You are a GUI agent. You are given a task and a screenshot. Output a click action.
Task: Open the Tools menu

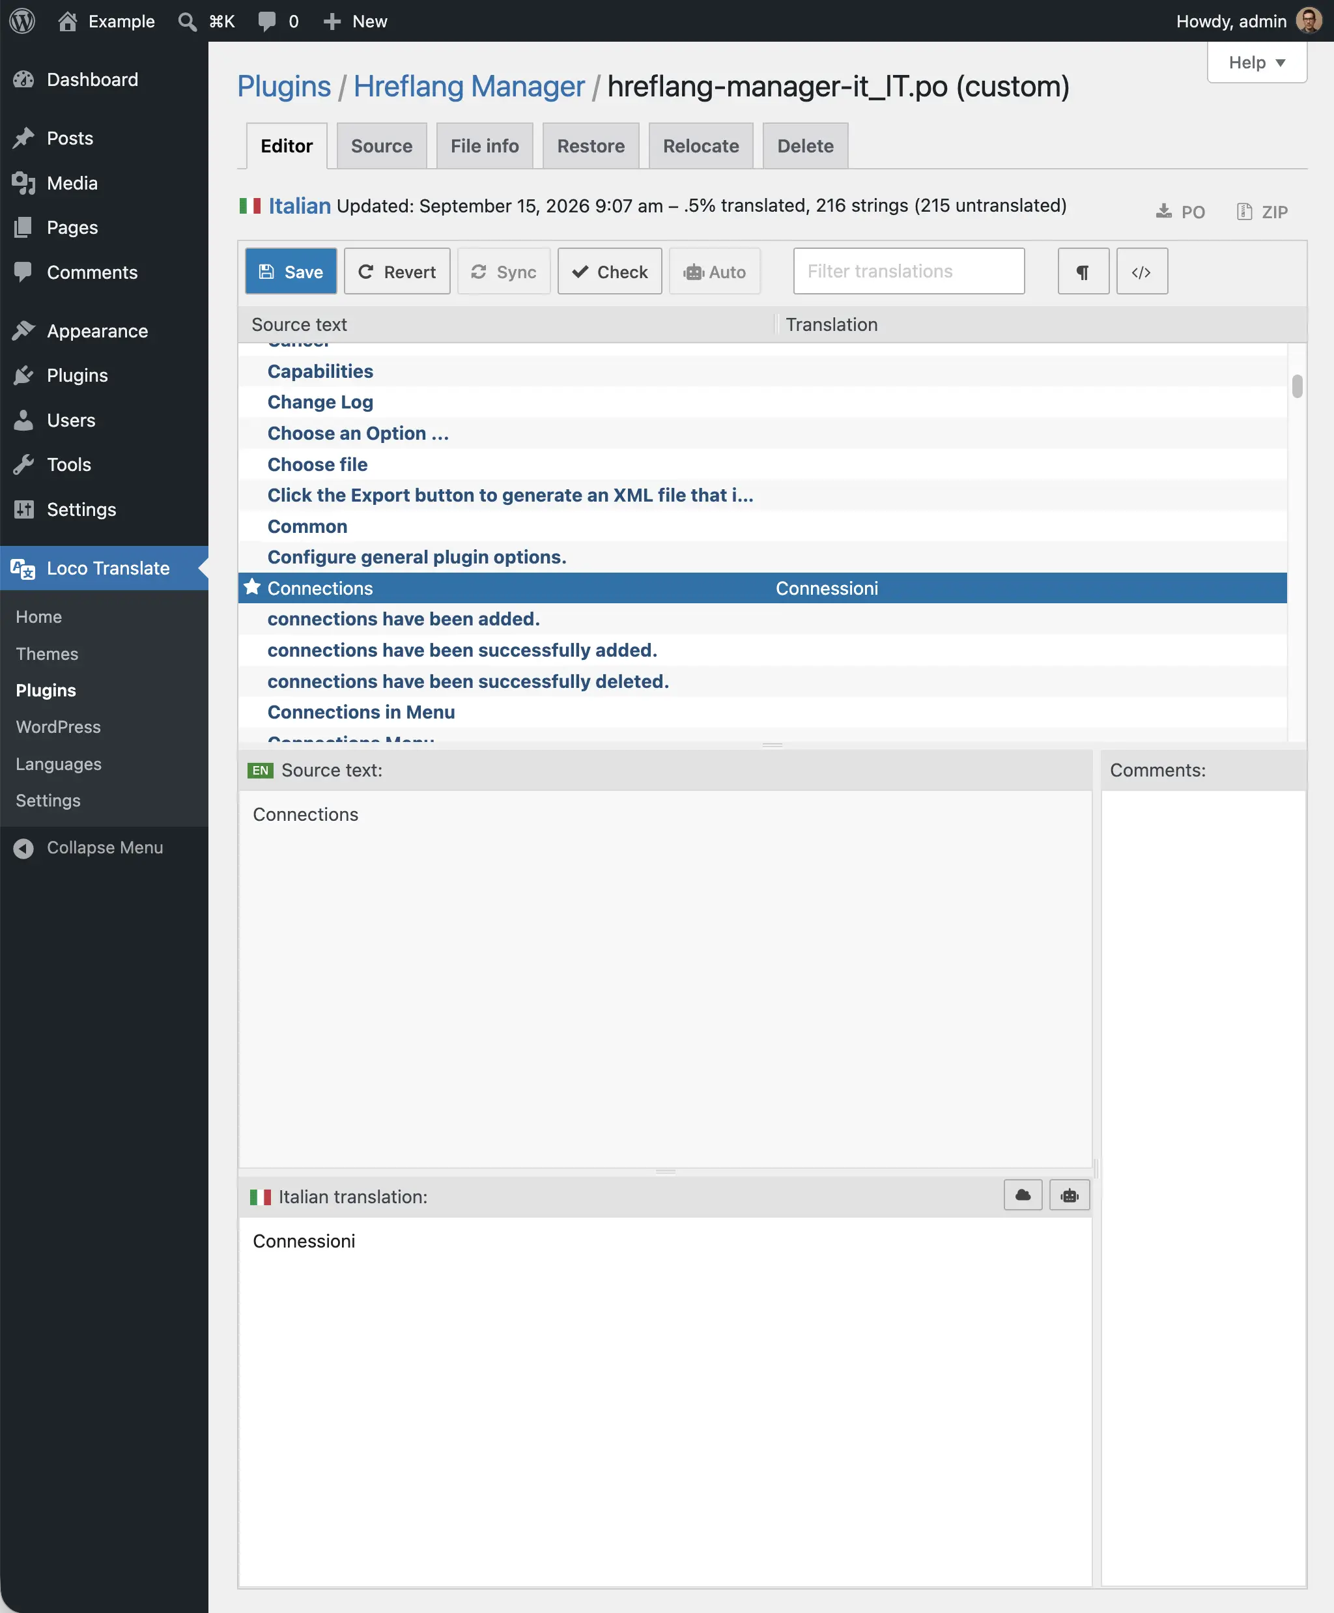click(x=104, y=464)
